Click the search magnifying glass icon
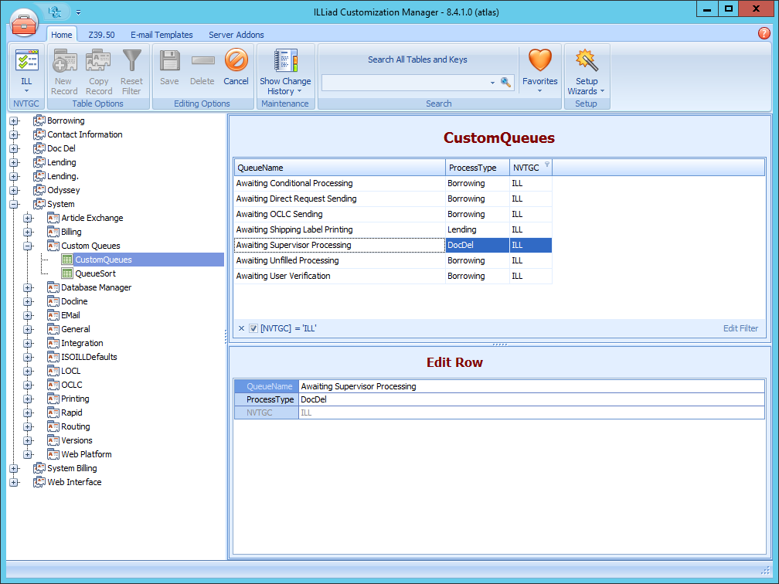The width and height of the screenshot is (779, 584). coord(506,81)
